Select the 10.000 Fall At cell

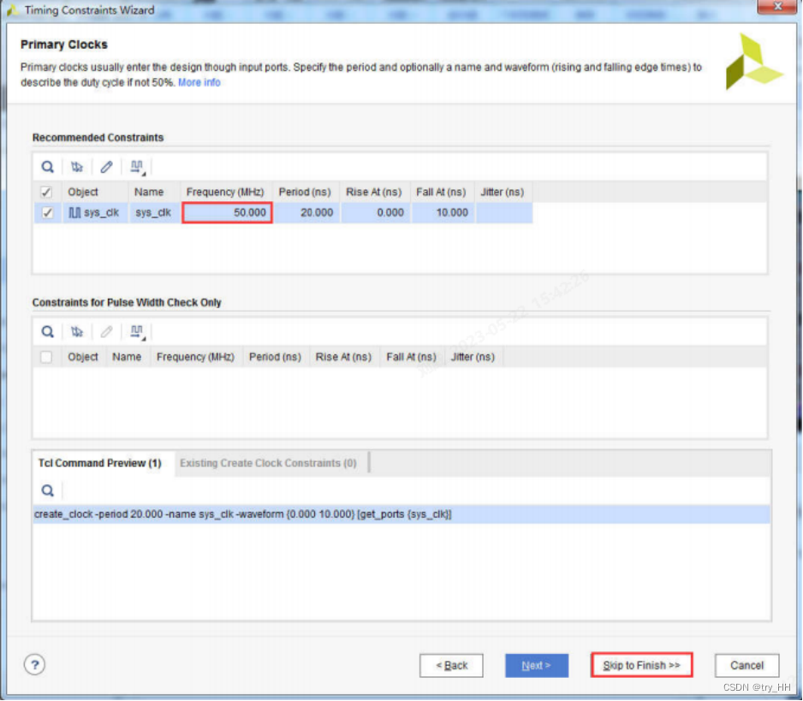(443, 212)
